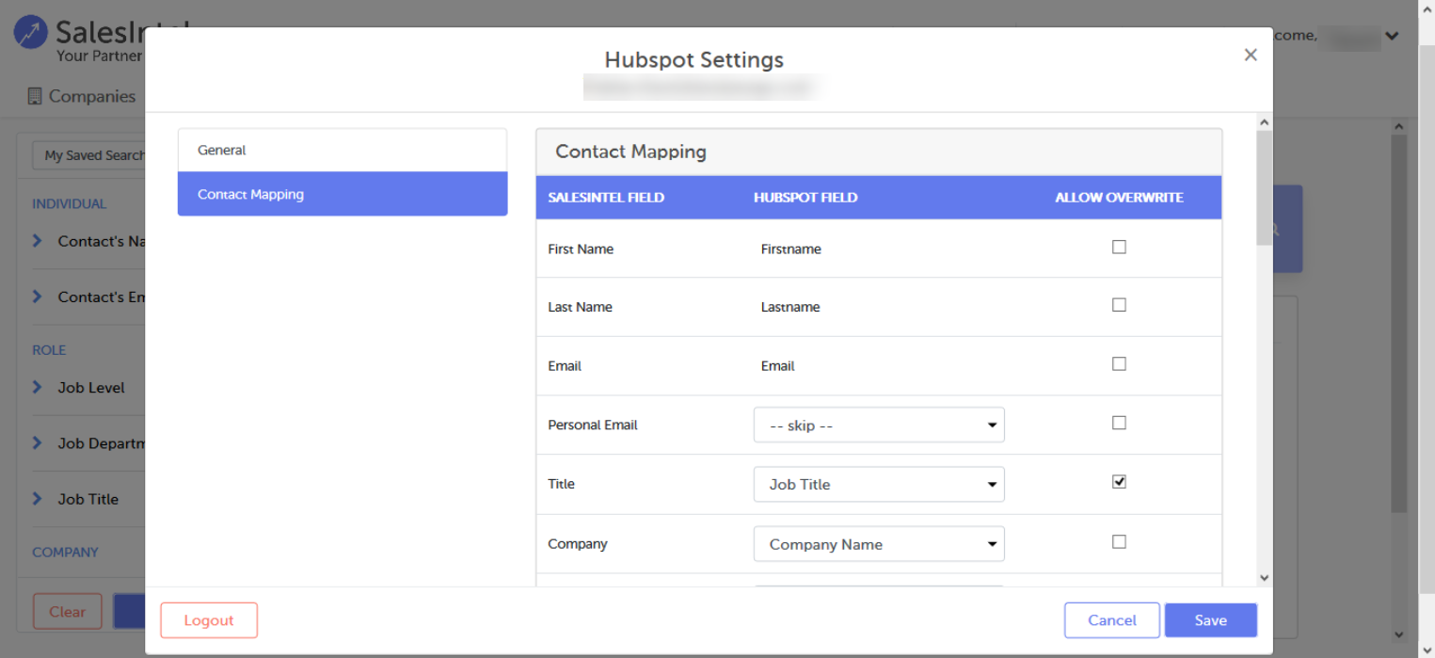This screenshot has height=658, width=1435.
Task: Click the Personal Email row label
Action: click(x=593, y=425)
